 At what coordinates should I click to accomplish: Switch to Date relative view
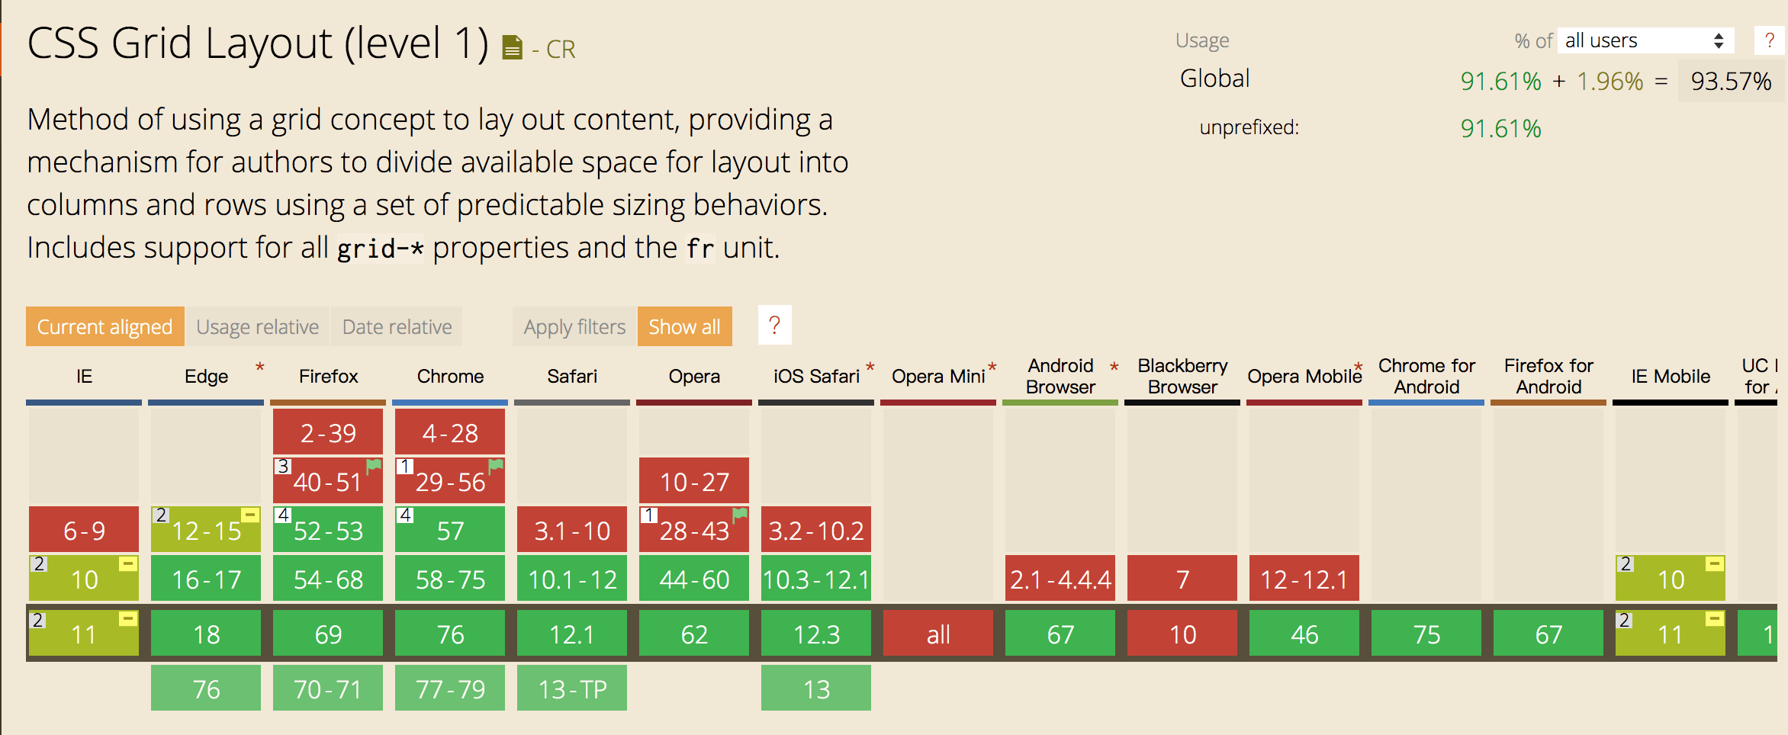pyautogui.click(x=397, y=326)
